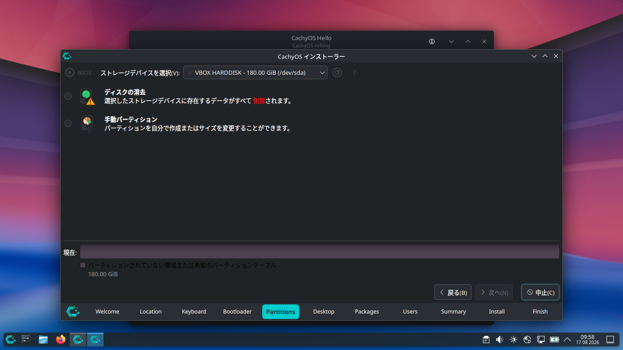Switch to the CachyOS Hello taskbar entry
The height and width of the screenshot is (350, 623).
coord(78,339)
